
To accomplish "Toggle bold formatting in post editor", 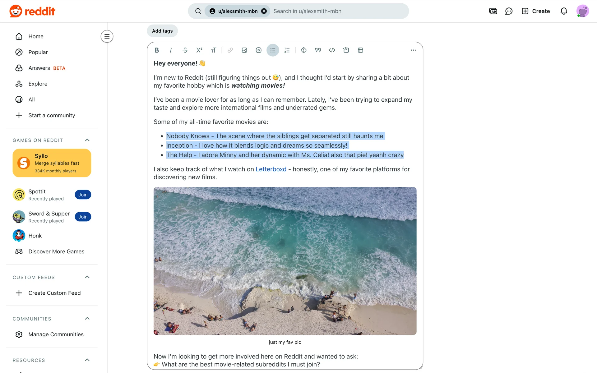I will point(157,50).
